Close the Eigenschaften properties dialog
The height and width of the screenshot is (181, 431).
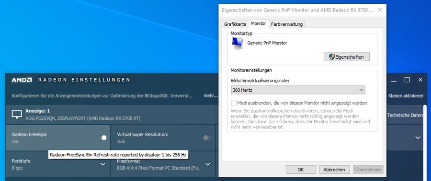(380, 10)
